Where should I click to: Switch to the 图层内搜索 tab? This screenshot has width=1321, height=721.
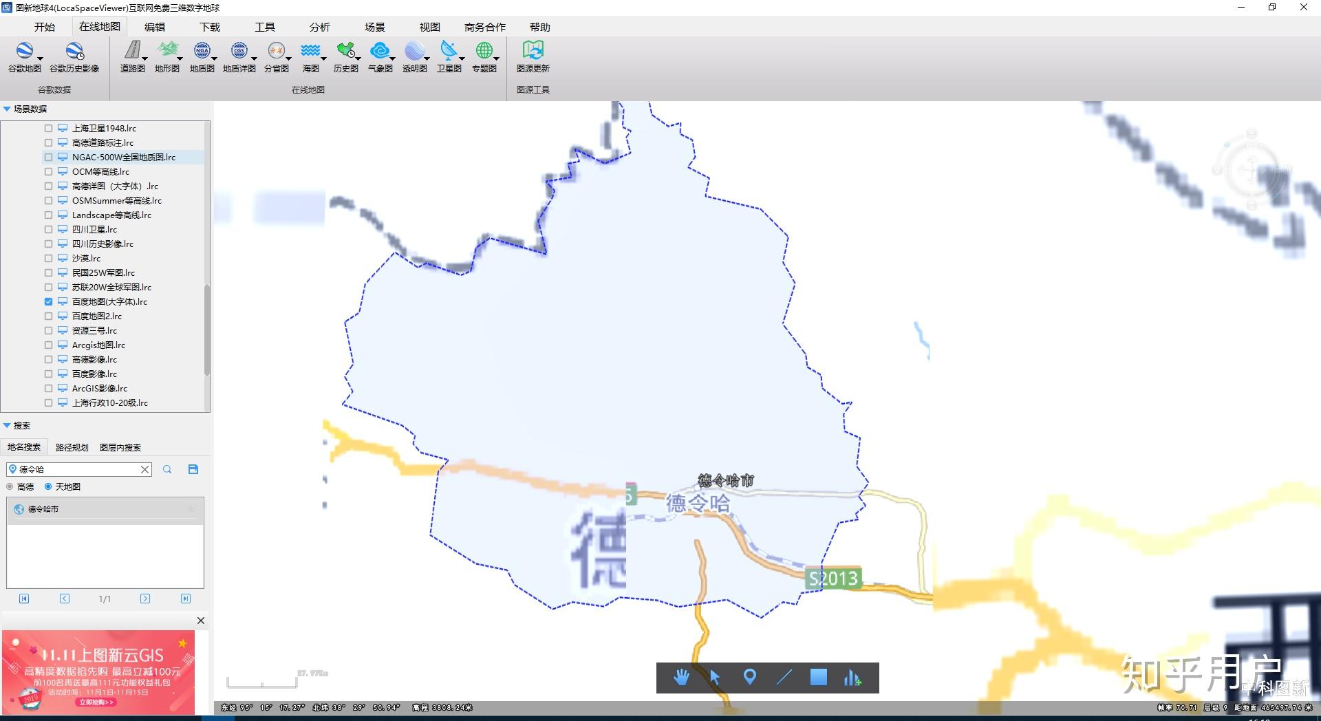point(120,447)
